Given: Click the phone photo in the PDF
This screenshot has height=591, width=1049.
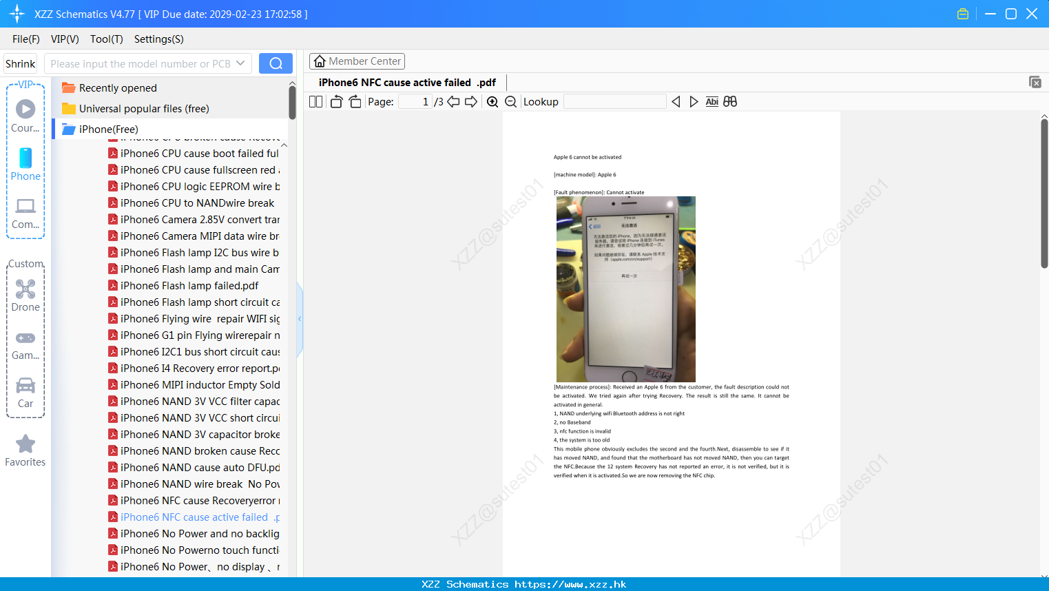Looking at the screenshot, I should [626, 289].
